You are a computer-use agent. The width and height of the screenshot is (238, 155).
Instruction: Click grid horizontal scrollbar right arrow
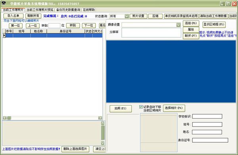pos(100,118)
